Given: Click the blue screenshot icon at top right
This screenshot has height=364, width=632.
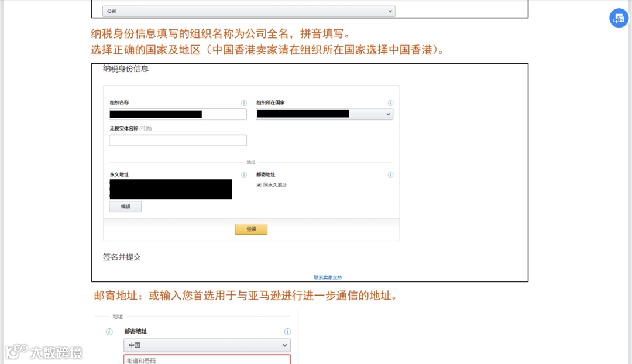Looking at the screenshot, I should [619, 18].
